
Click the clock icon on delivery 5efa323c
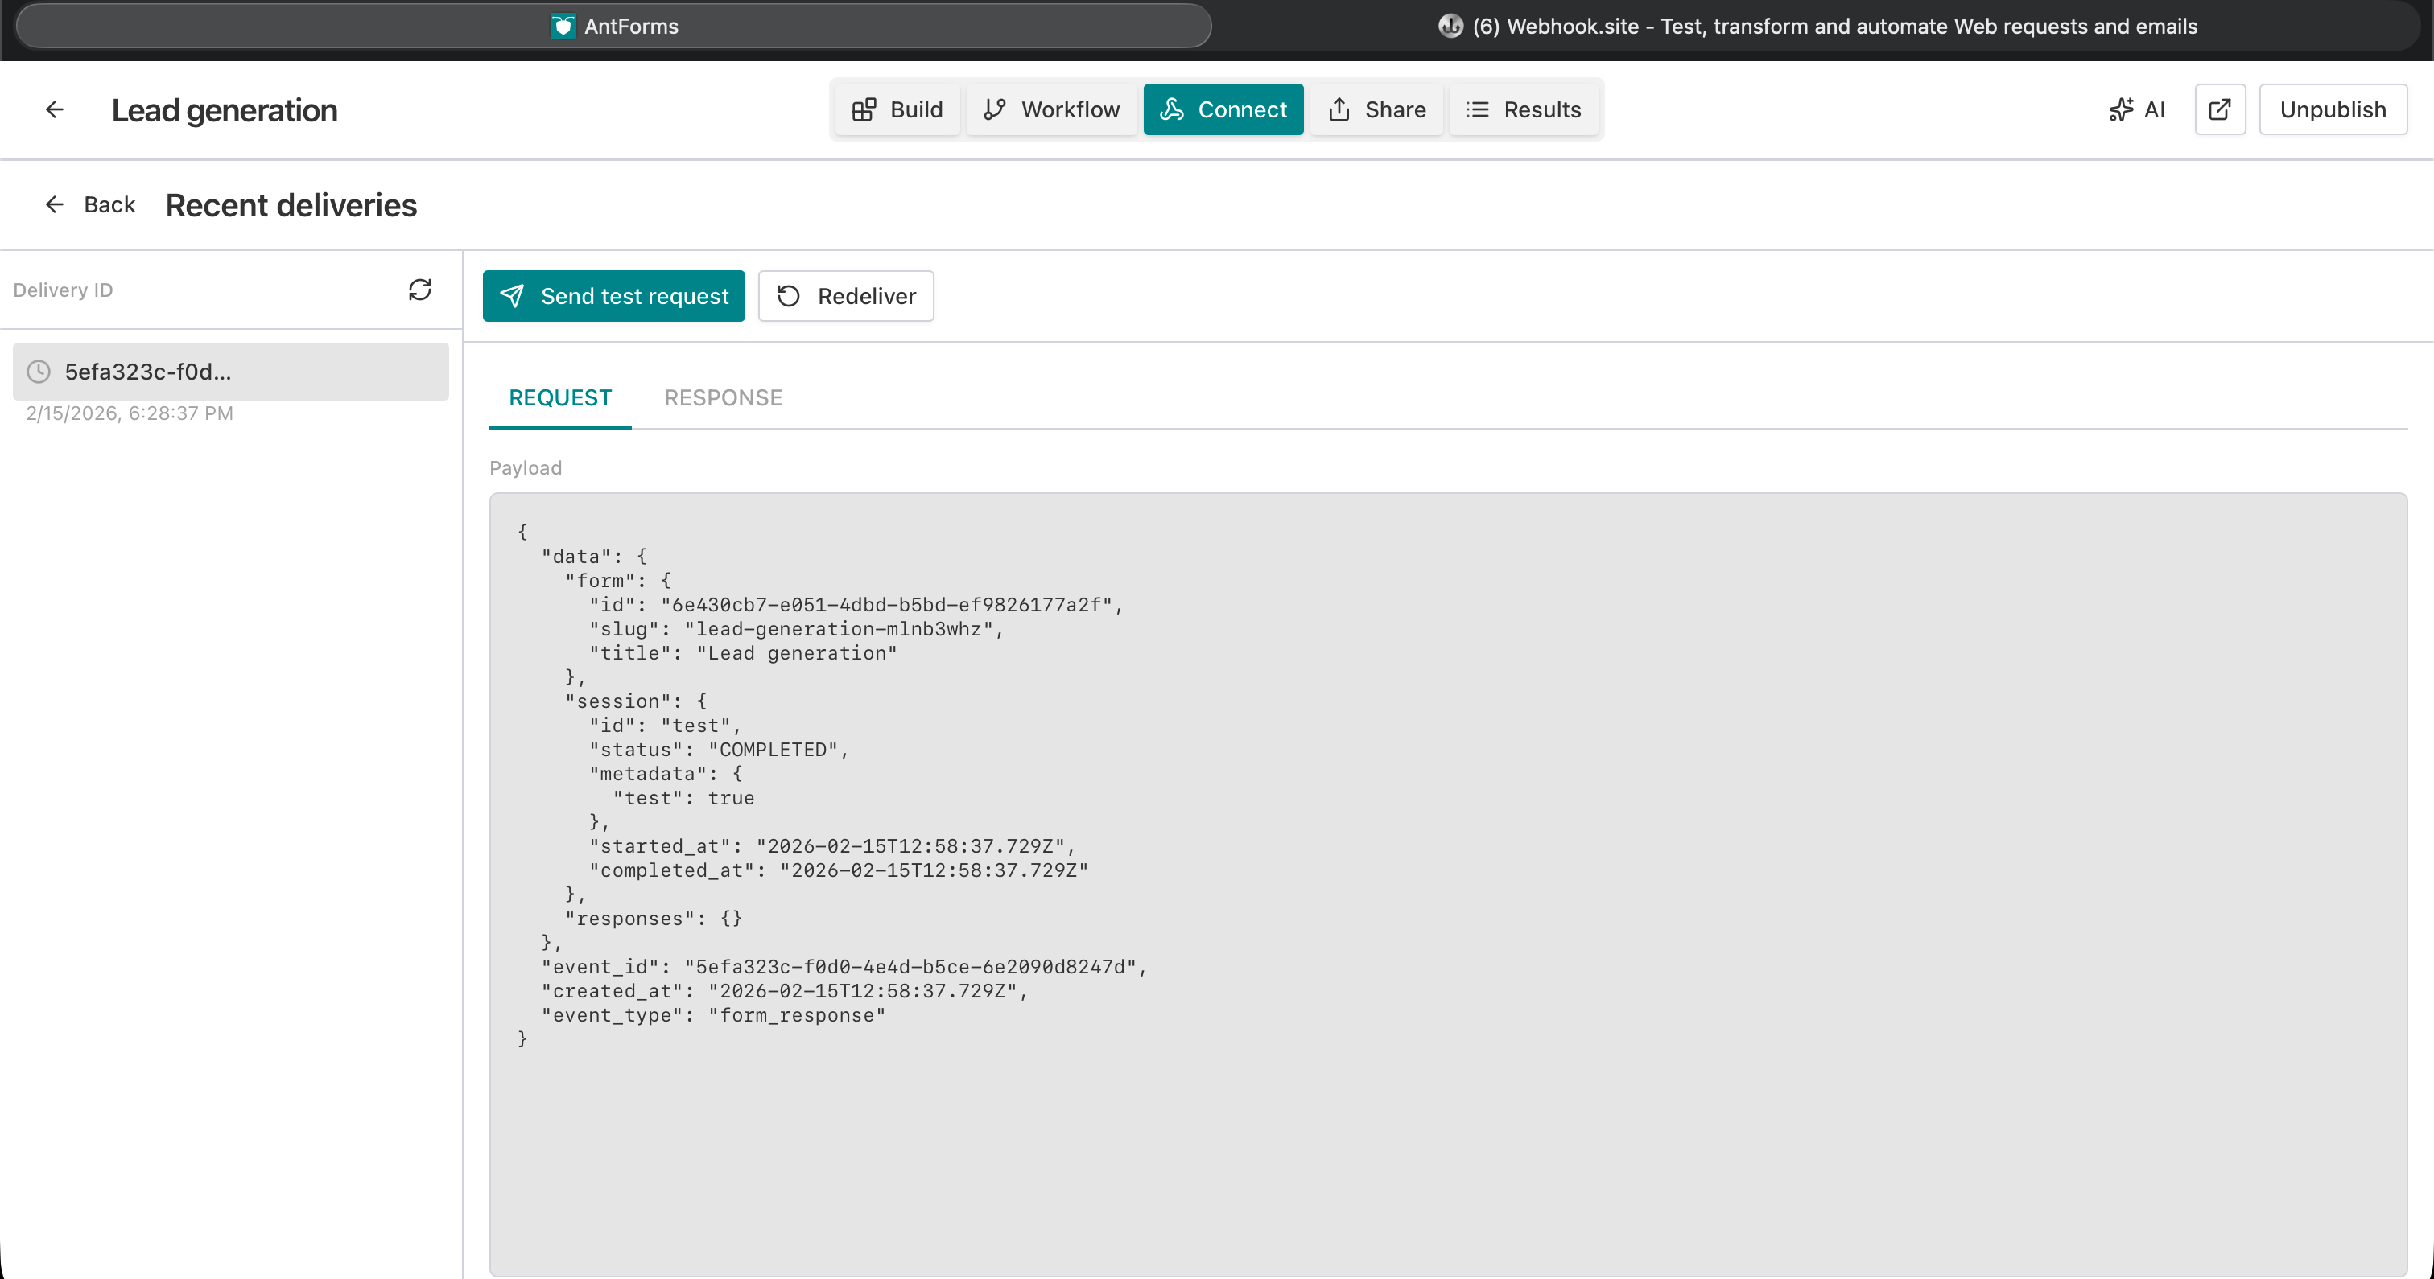click(38, 371)
